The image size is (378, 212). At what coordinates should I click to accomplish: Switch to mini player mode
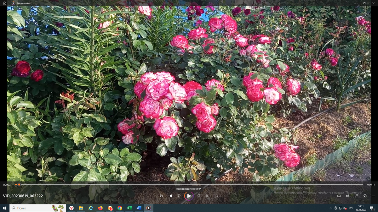tap(365, 196)
